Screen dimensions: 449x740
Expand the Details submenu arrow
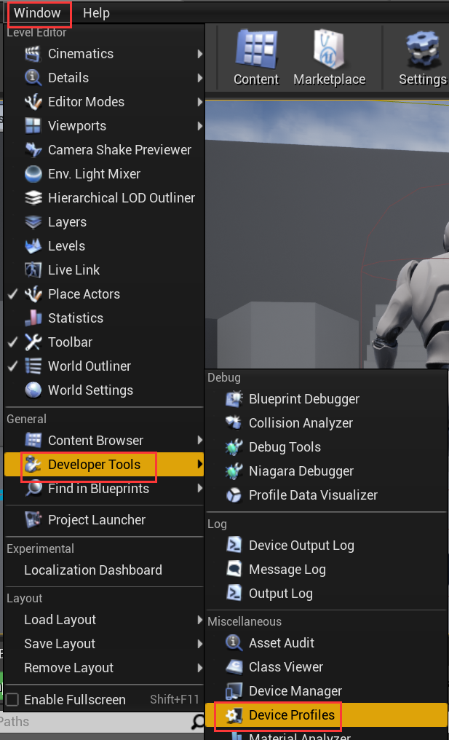pos(200,79)
